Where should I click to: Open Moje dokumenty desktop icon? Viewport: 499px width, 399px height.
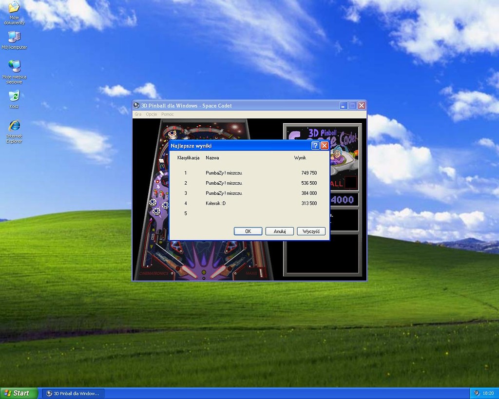(14, 13)
